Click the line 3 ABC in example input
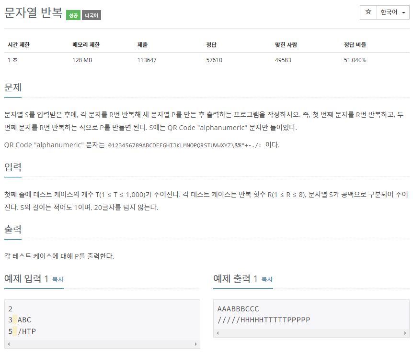Image resolution: width=413 pixels, height=352 pixels. click(20, 320)
